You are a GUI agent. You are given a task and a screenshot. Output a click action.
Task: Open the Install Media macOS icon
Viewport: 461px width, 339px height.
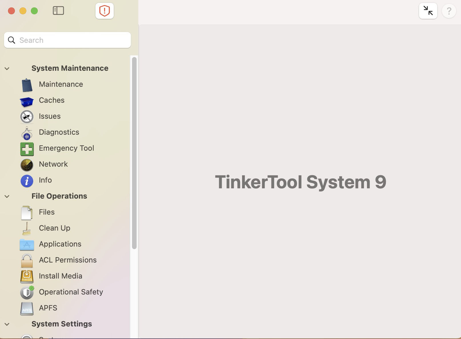(x=27, y=276)
